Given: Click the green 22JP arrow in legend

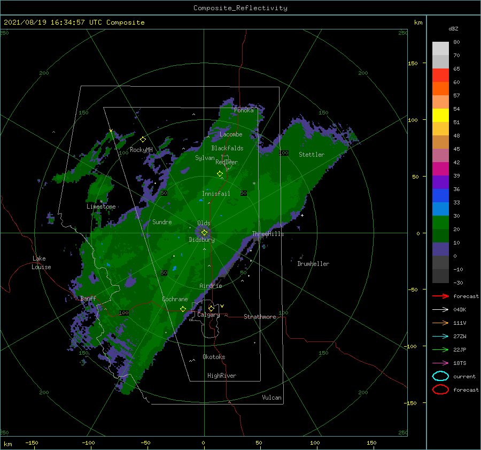Looking at the screenshot, I should [440, 349].
